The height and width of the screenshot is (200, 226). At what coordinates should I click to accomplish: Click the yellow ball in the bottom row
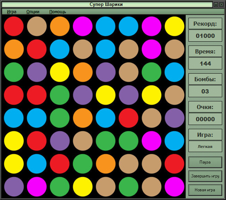pos(83,186)
